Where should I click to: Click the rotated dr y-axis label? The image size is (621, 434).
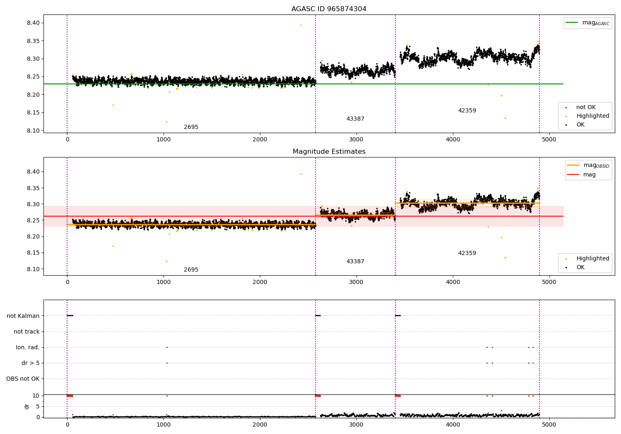tap(27, 406)
